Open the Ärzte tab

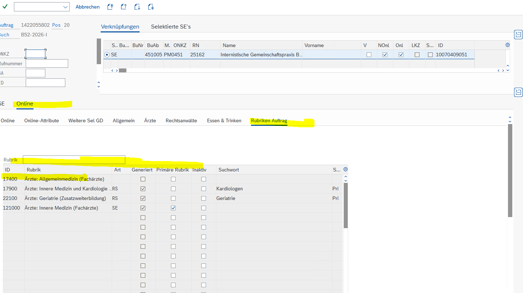150,120
